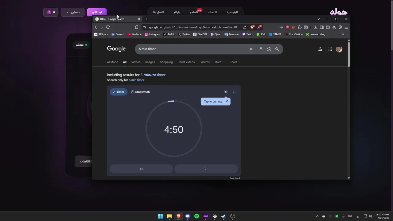
Task: Start a voice search with the microphone
Action: click(261, 49)
